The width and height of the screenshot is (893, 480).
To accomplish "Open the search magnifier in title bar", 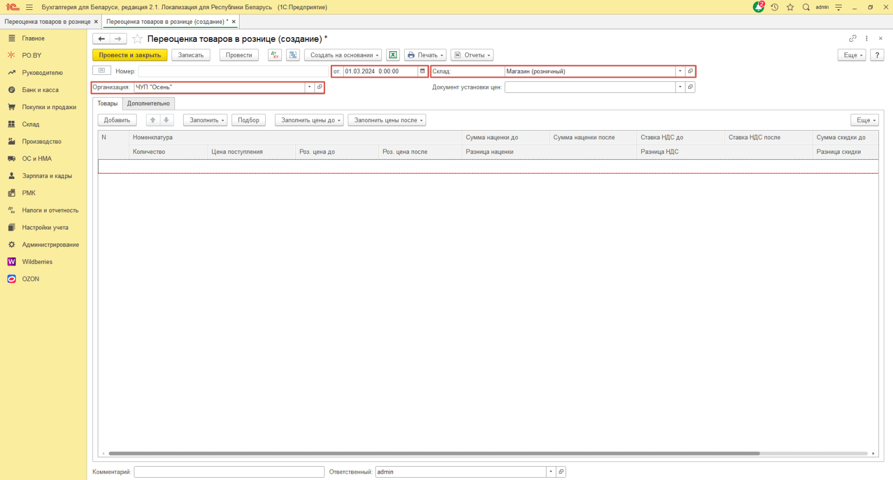I will click(806, 7).
